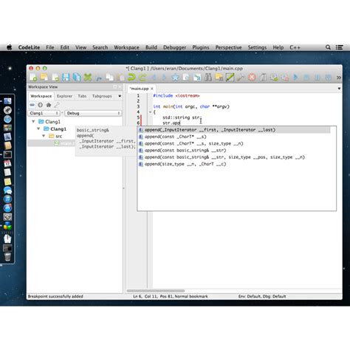The image size is (350, 350).
Task: Click the Bookmark star toolbar icon
Action: tap(175, 78)
